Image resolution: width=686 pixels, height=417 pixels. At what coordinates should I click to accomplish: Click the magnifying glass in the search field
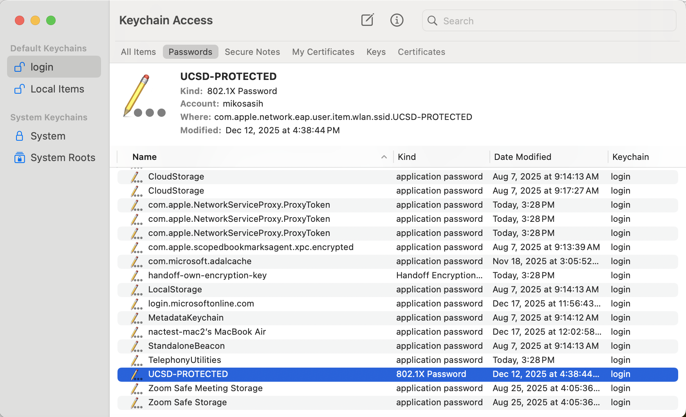432,20
